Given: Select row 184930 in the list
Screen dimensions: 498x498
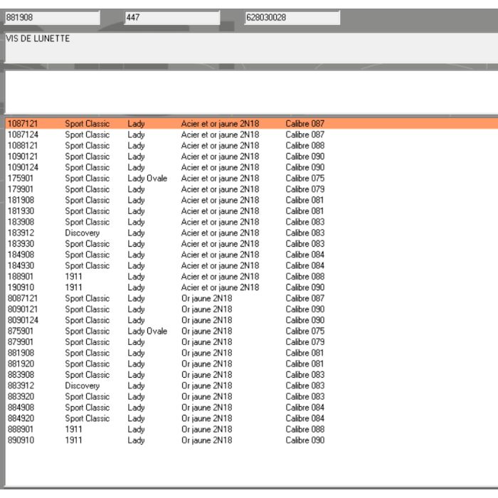Looking at the screenshot, I should 252,265.
